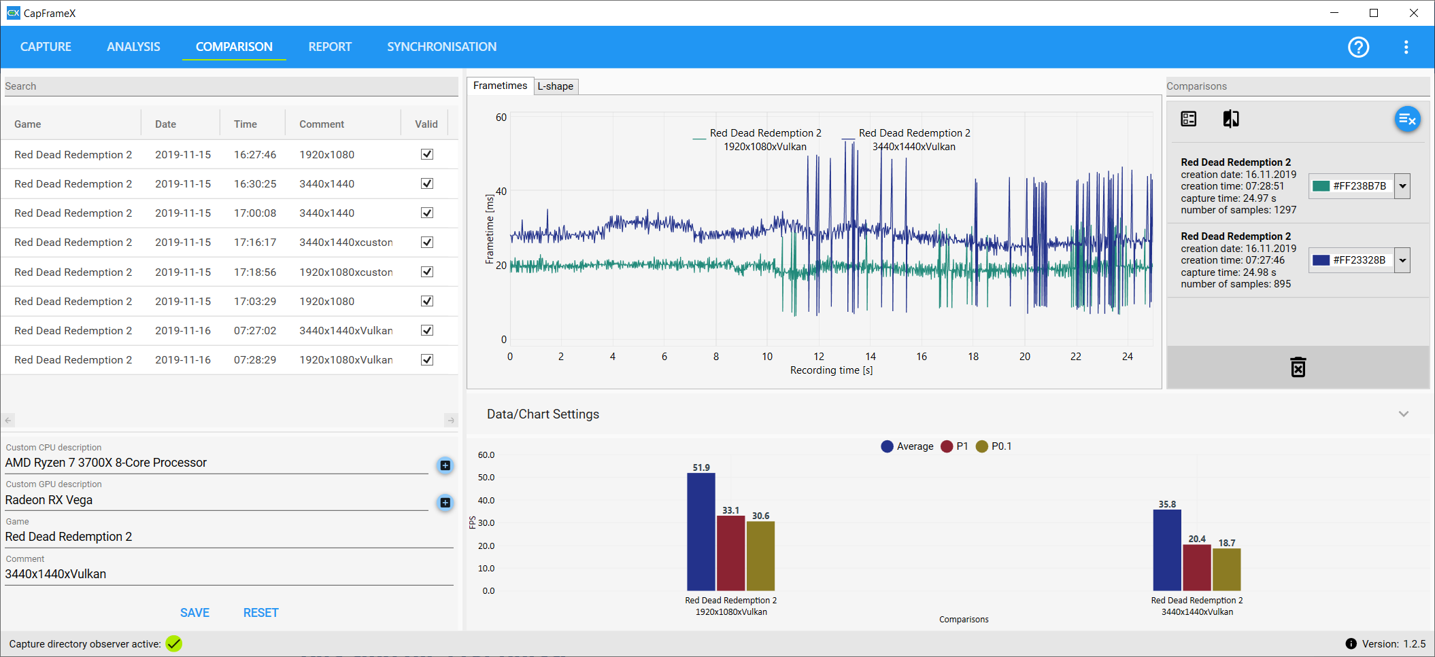Click the blue clear comparison list button
Viewport: 1435px width, 657px height.
[1407, 120]
